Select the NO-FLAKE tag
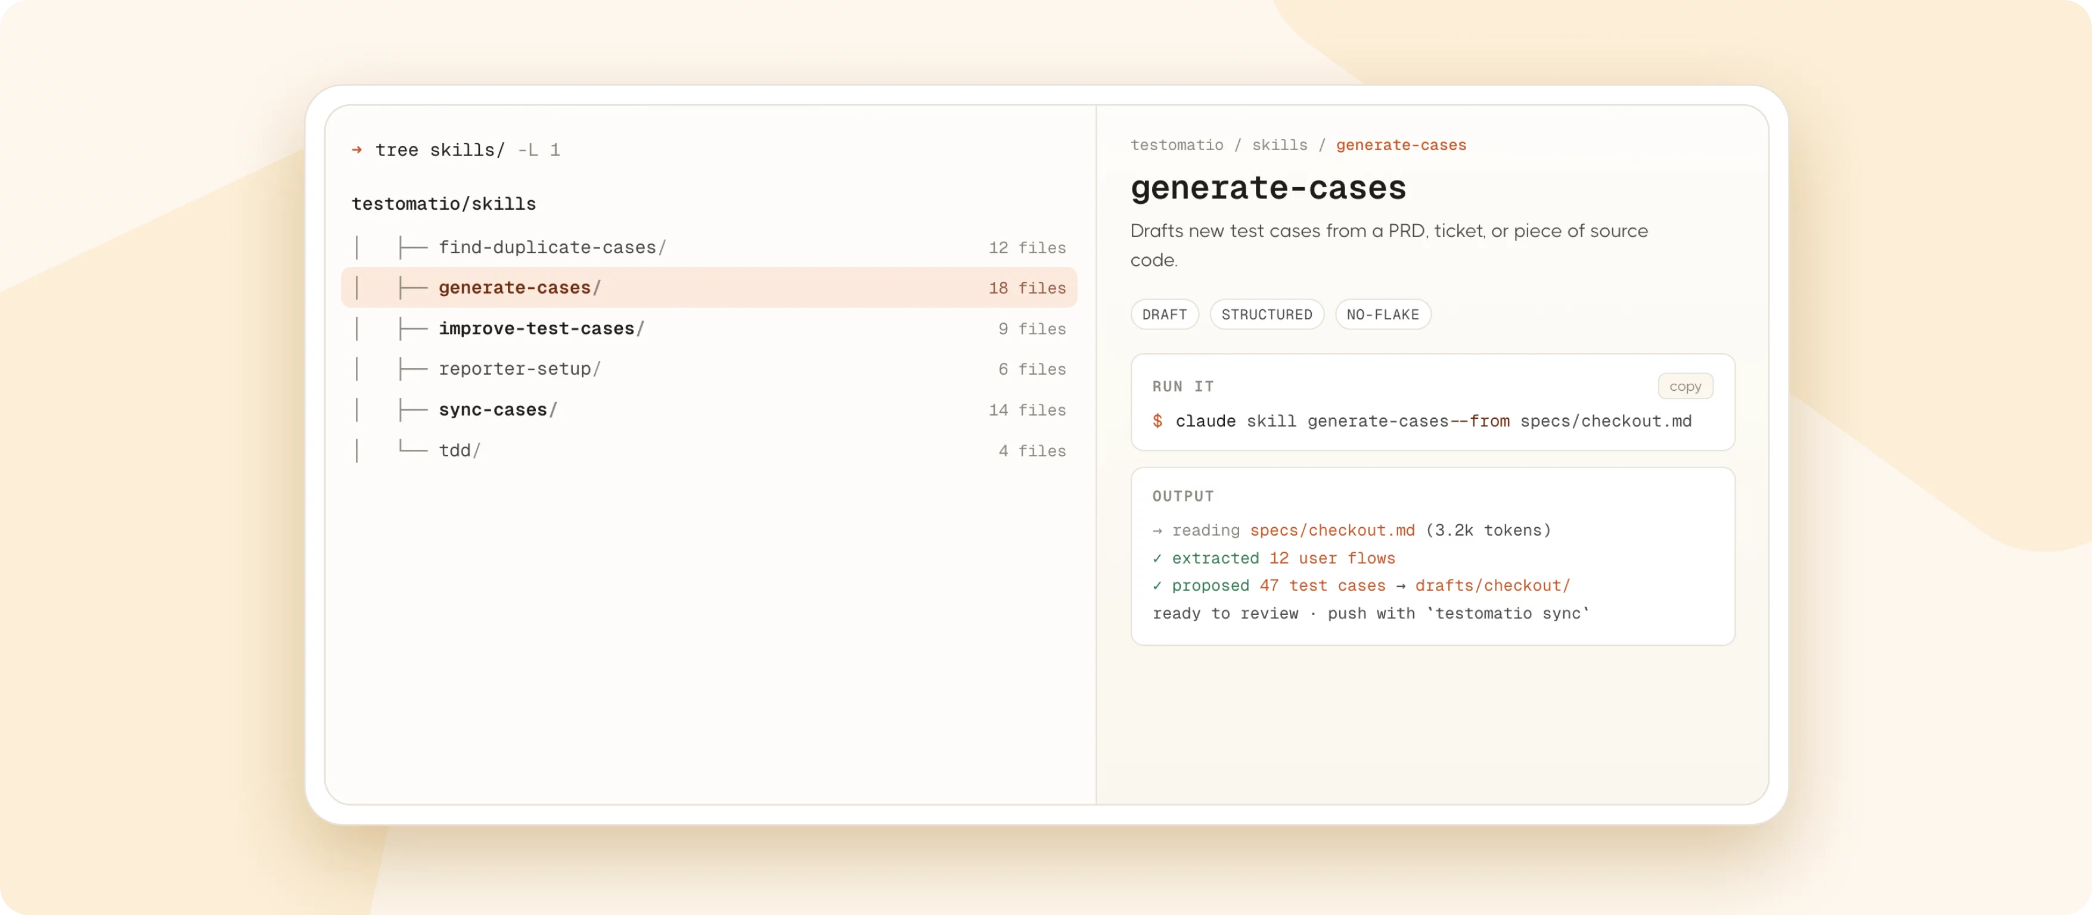This screenshot has height=915, width=2092. pos(1382,314)
